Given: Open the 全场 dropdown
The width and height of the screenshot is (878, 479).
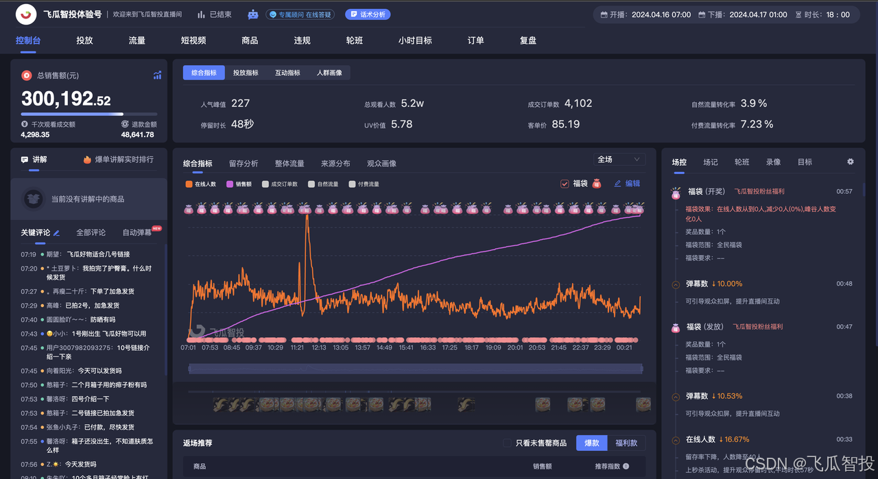Looking at the screenshot, I should [x=619, y=159].
